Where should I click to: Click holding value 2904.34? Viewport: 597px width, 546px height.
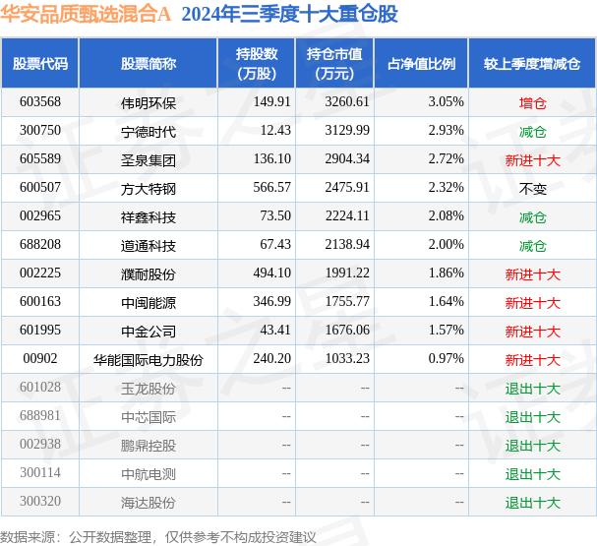pyautogui.click(x=347, y=159)
